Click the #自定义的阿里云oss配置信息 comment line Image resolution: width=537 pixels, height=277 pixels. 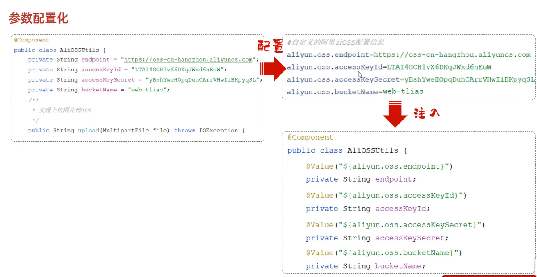pyautogui.click(x=336, y=42)
